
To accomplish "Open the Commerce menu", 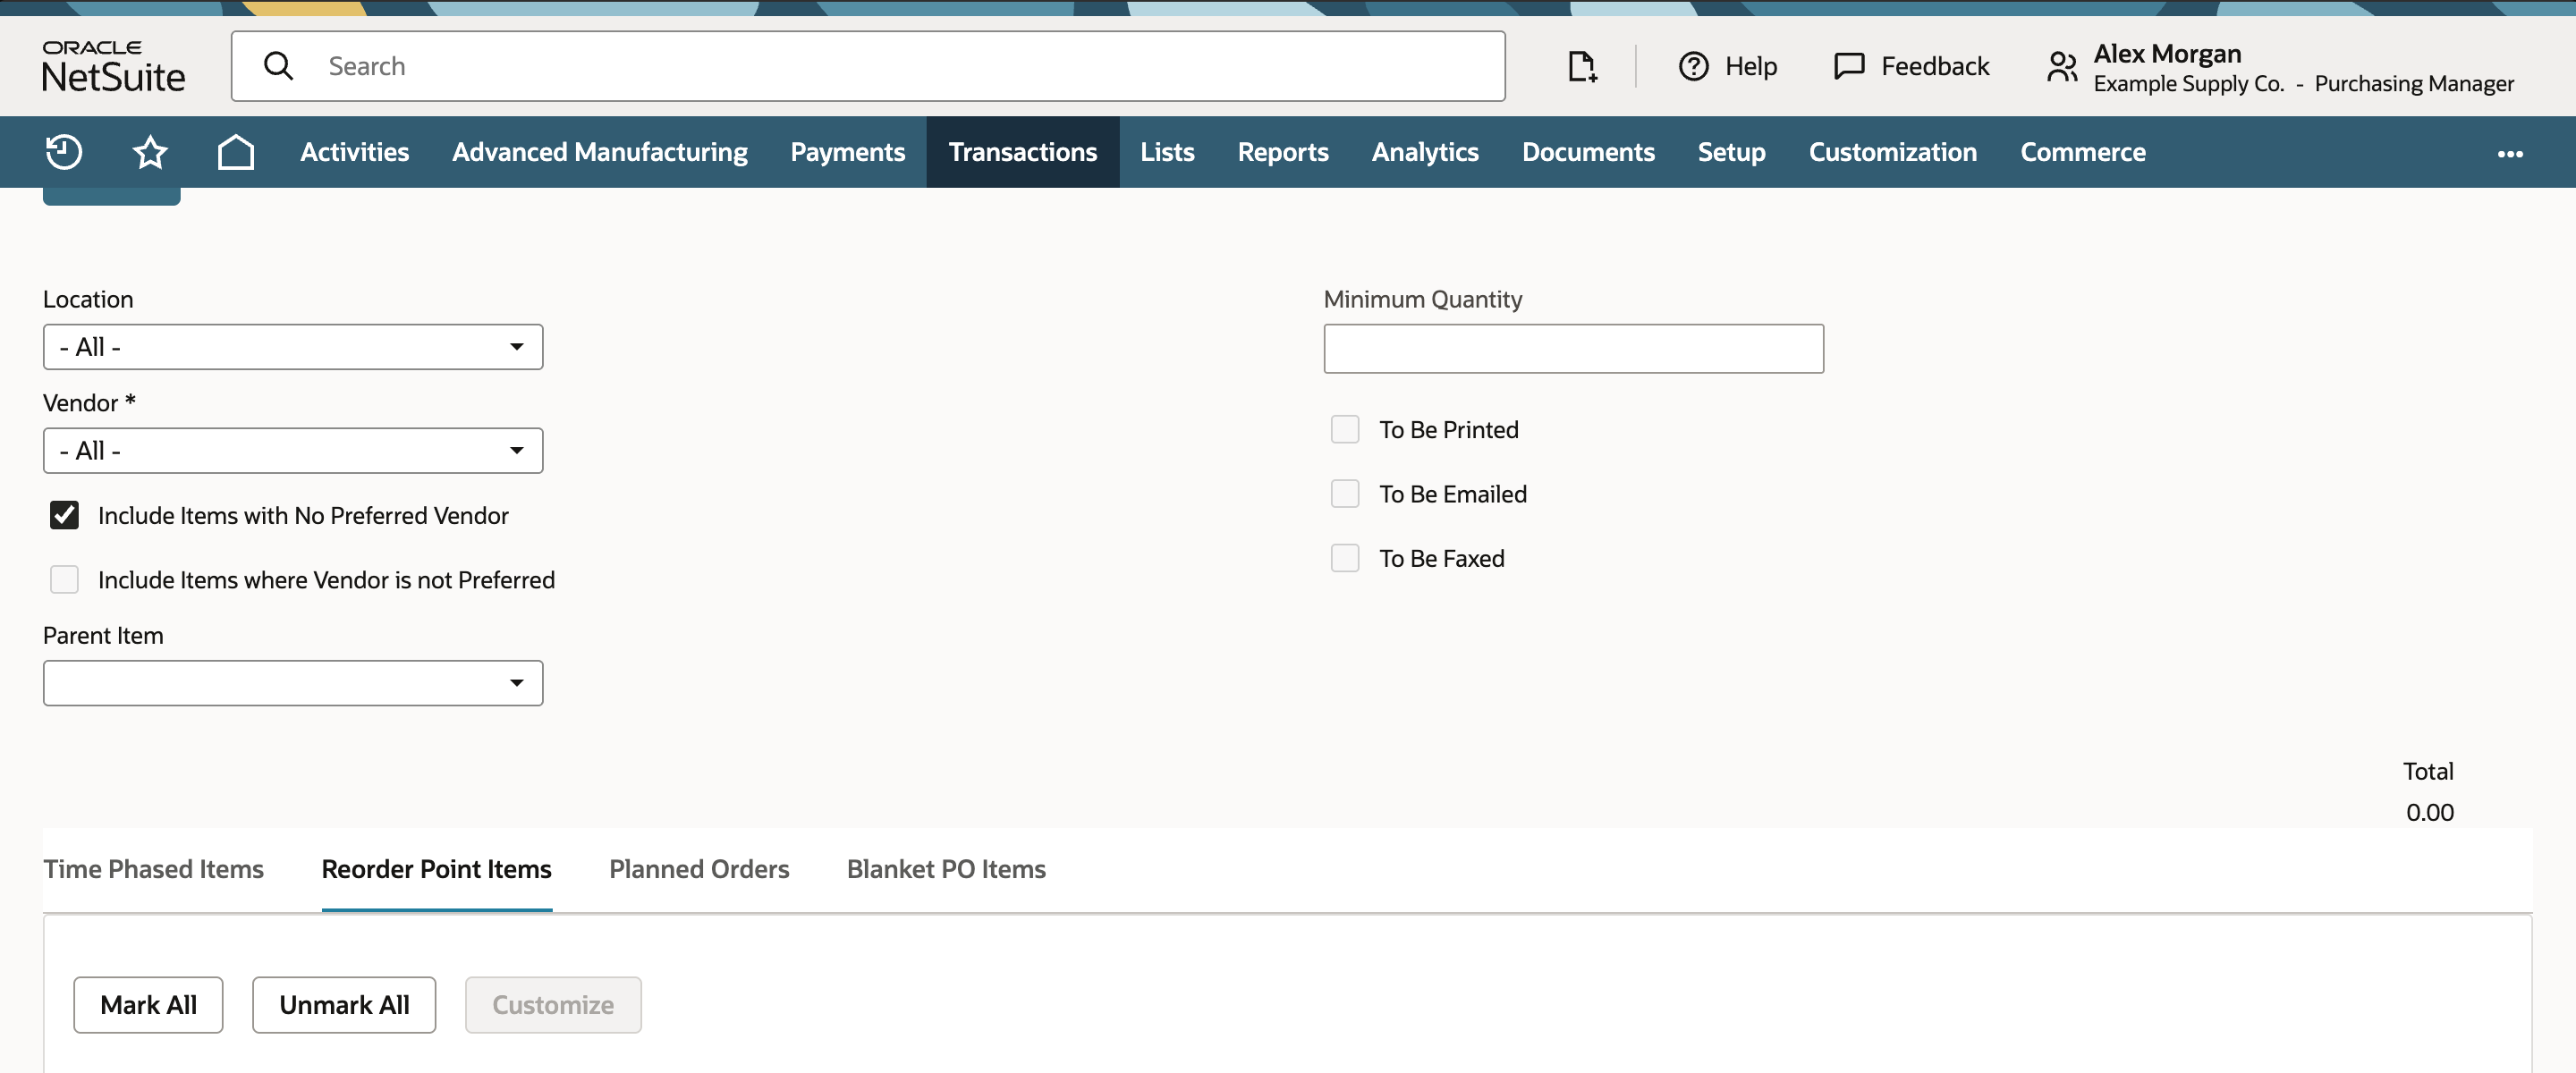I will tap(2083, 152).
